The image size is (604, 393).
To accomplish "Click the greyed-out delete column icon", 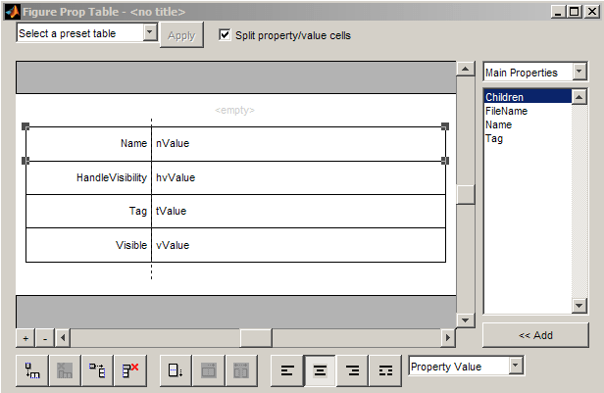I will pyautogui.click(x=65, y=370).
